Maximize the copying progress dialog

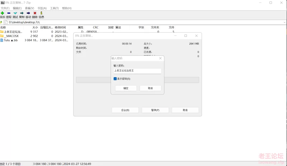(185, 36)
